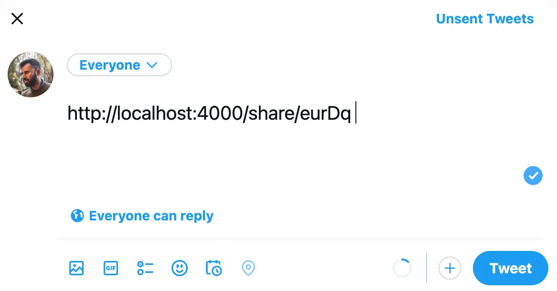Click the character count progress circle
Screen dimensions: 557x291
tap(402, 268)
